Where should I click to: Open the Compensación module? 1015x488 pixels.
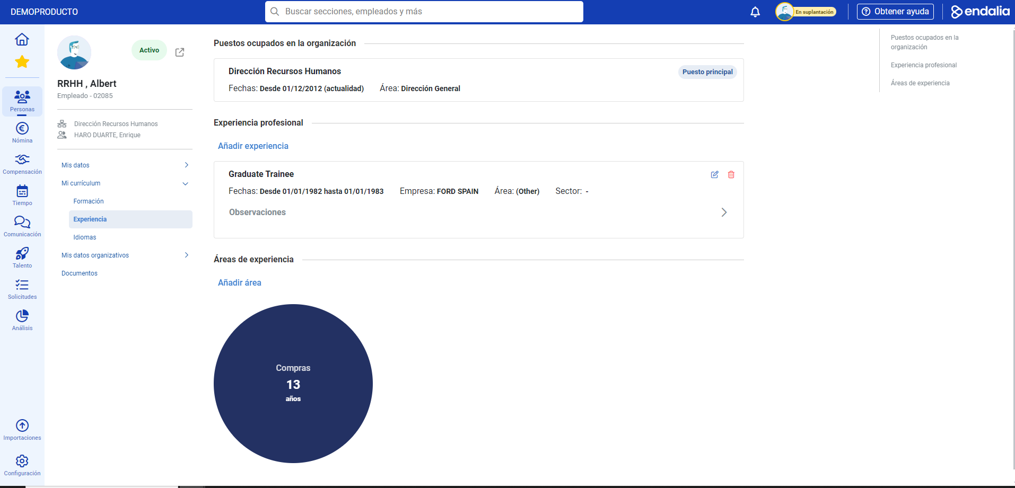pos(22,164)
